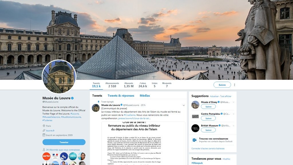293x165 pixels.
Task: Switch to the Tweets & réponses tab
Action: click(x=121, y=96)
